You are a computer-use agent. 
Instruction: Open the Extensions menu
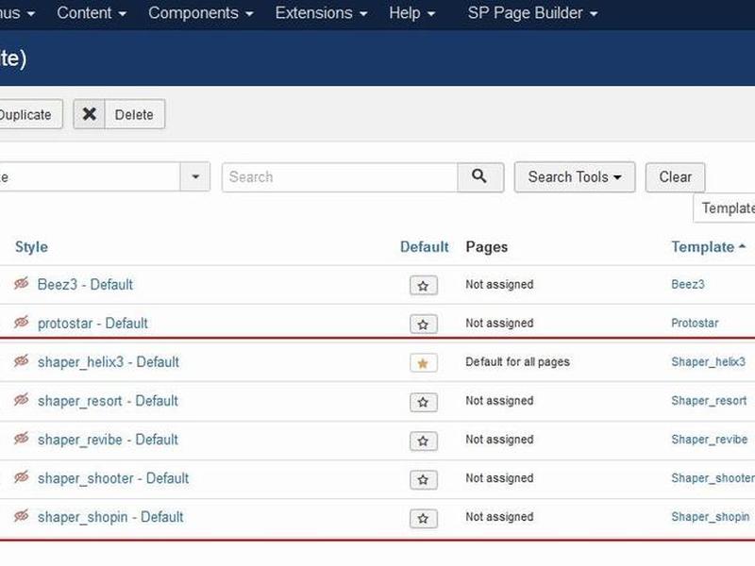point(321,13)
